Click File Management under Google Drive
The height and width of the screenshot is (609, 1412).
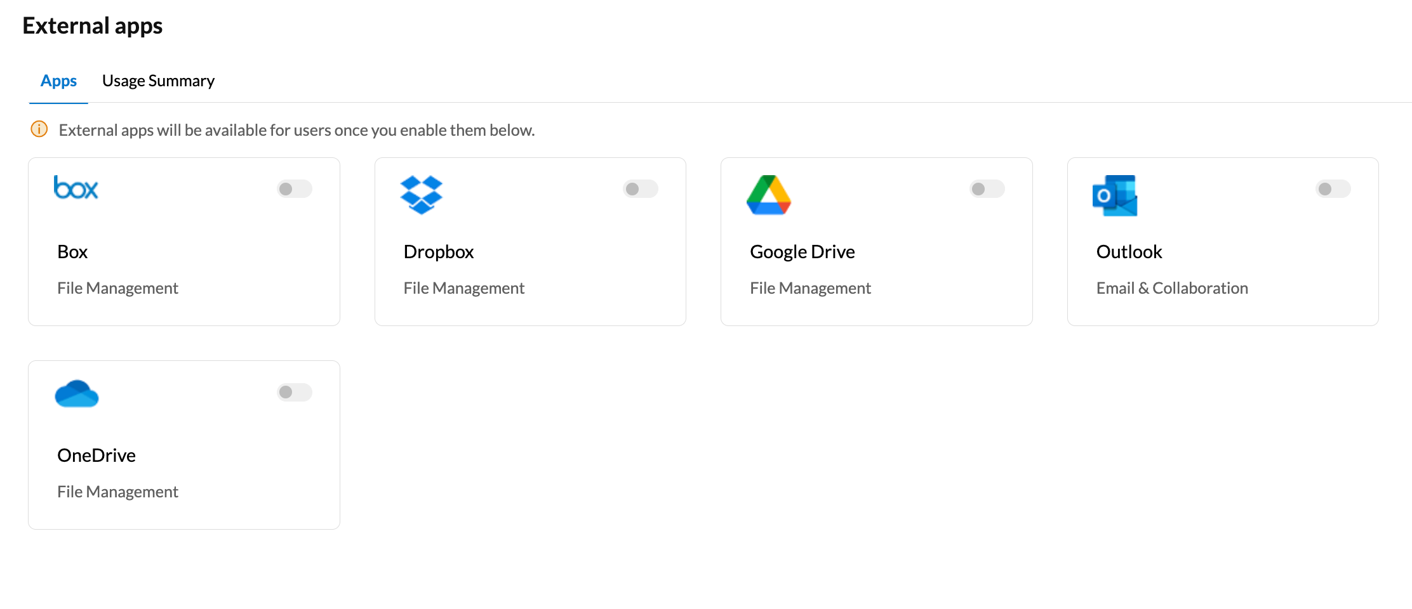tap(810, 288)
